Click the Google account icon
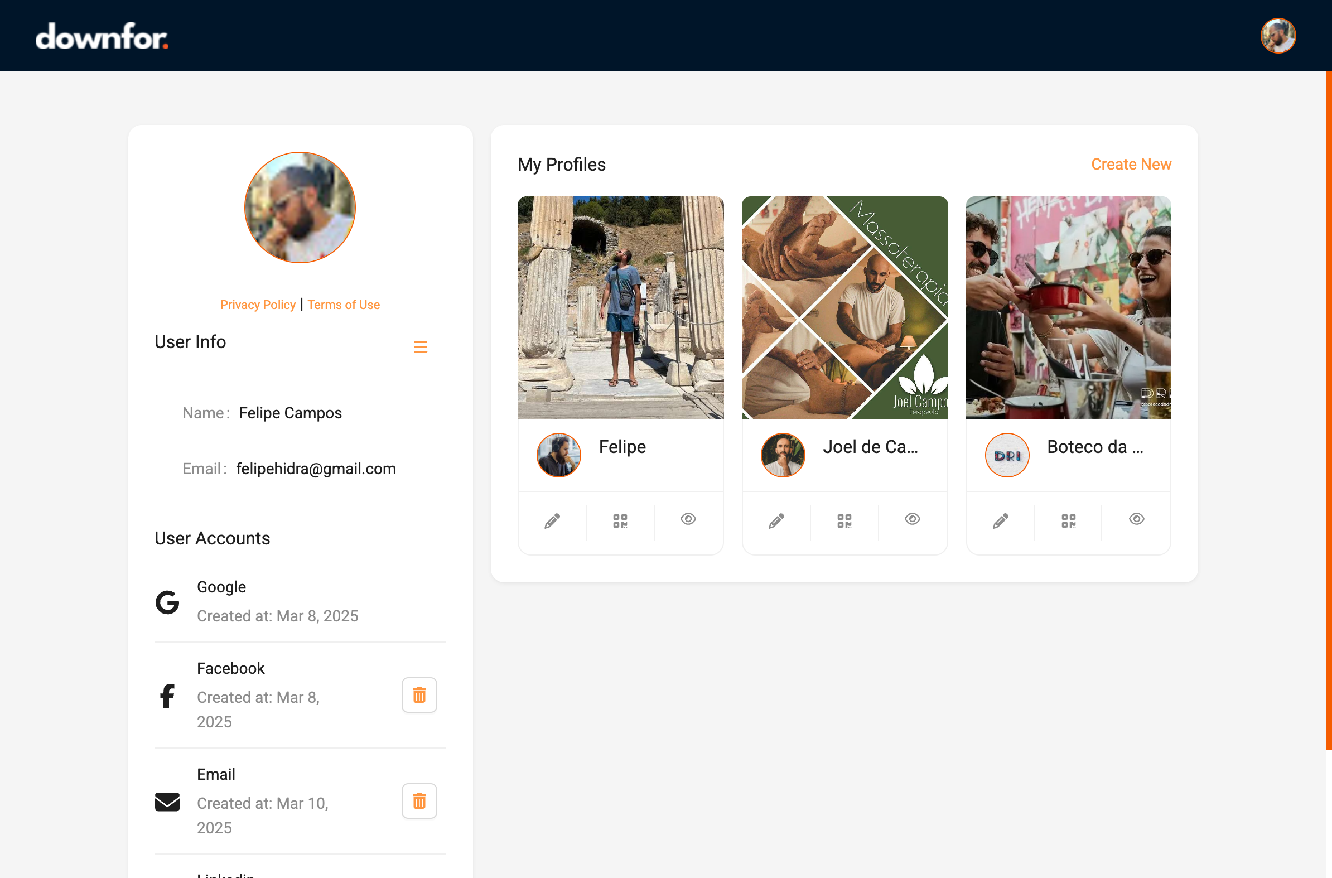The width and height of the screenshot is (1332, 878). pyautogui.click(x=167, y=602)
